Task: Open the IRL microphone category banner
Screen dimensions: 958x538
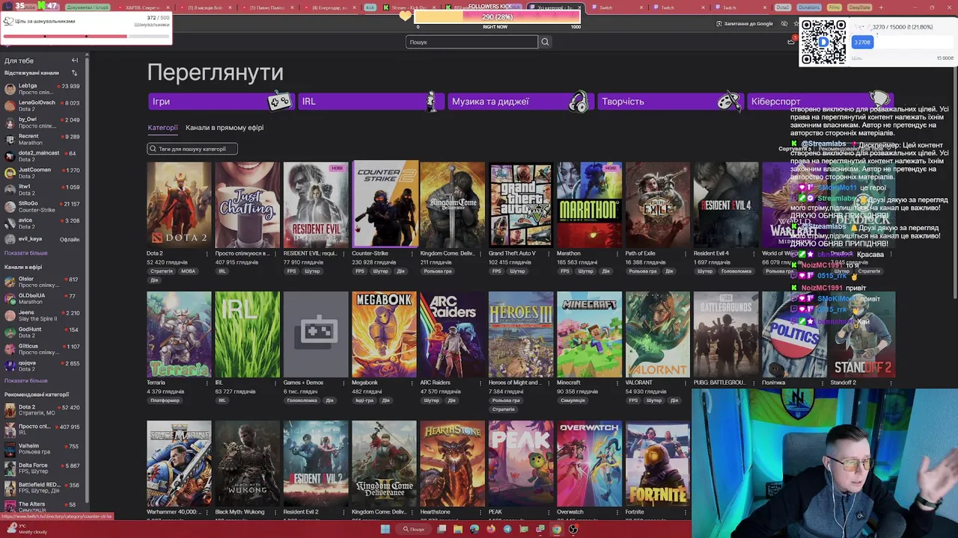Action: [x=370, y=102]
